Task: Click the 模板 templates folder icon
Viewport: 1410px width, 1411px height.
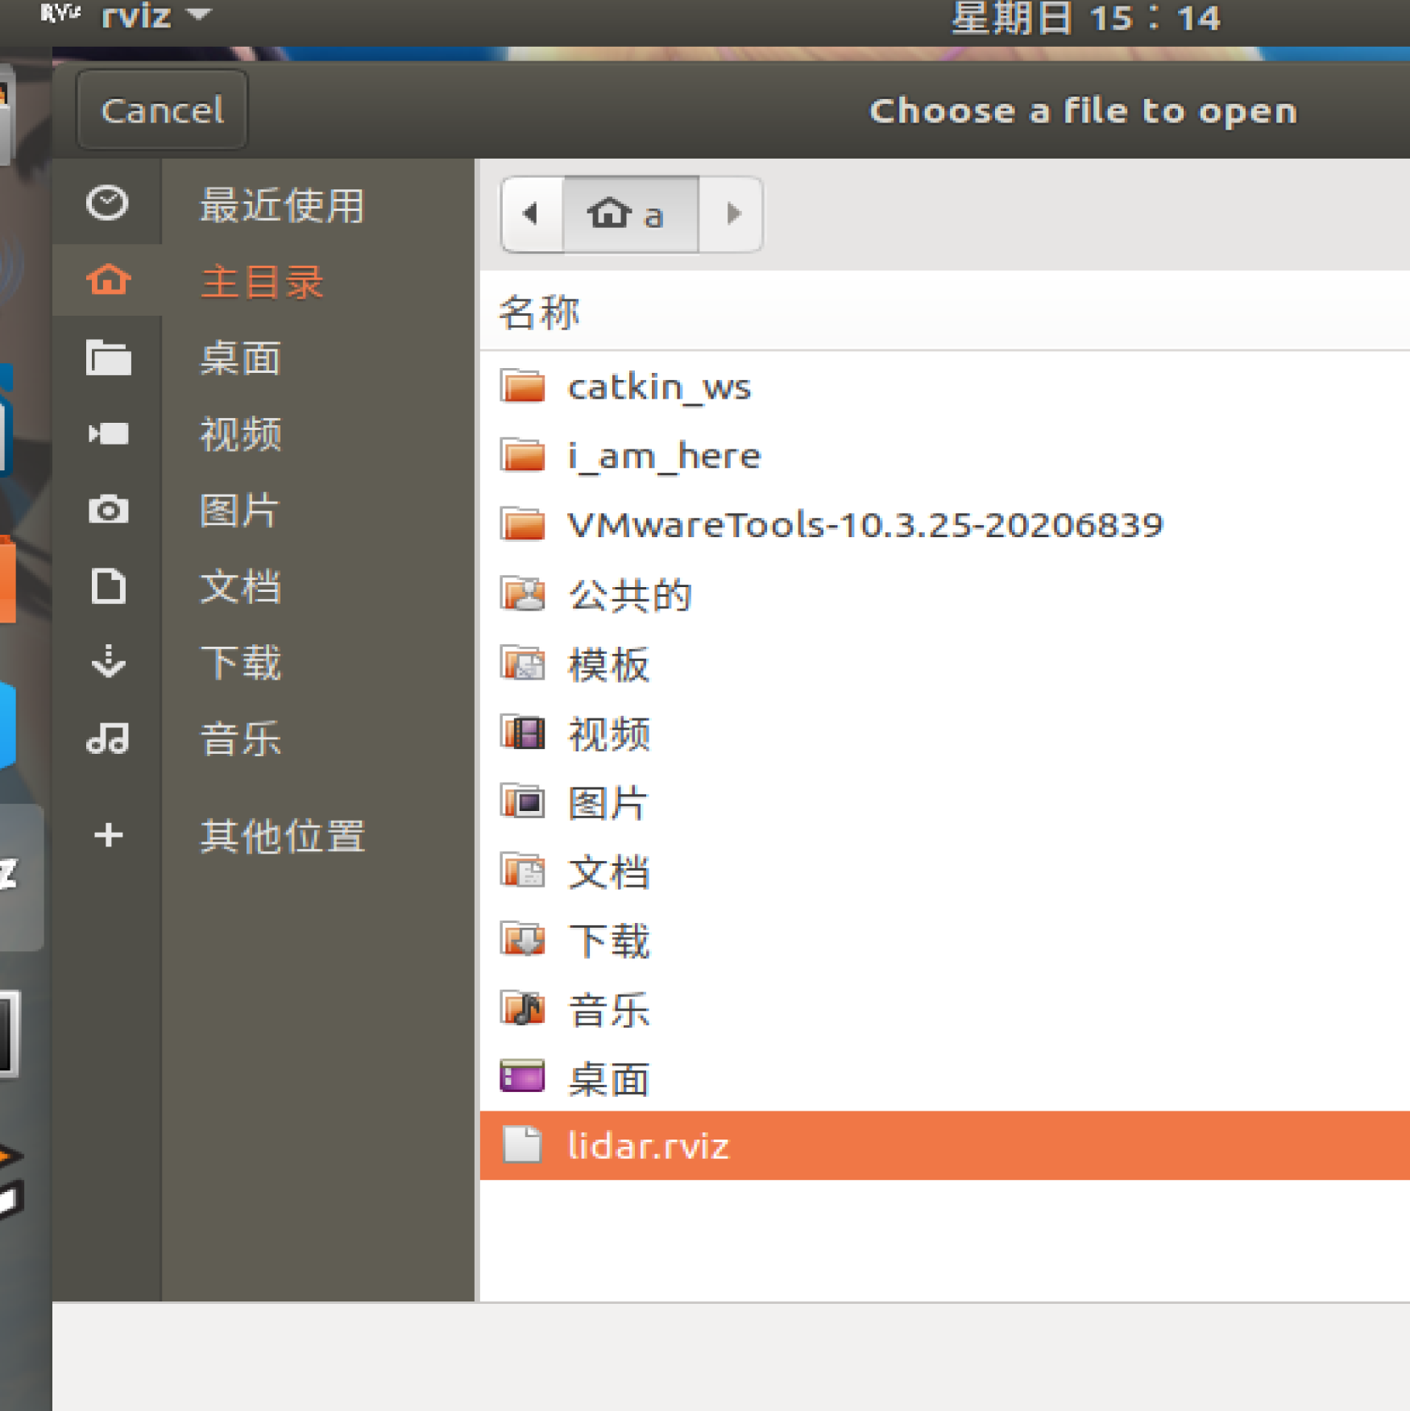Action: [x=523, y=664]
